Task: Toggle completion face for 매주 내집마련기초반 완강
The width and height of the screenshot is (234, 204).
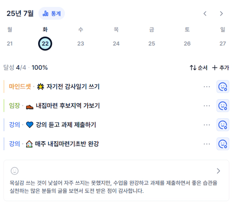Action: [223, 144]
